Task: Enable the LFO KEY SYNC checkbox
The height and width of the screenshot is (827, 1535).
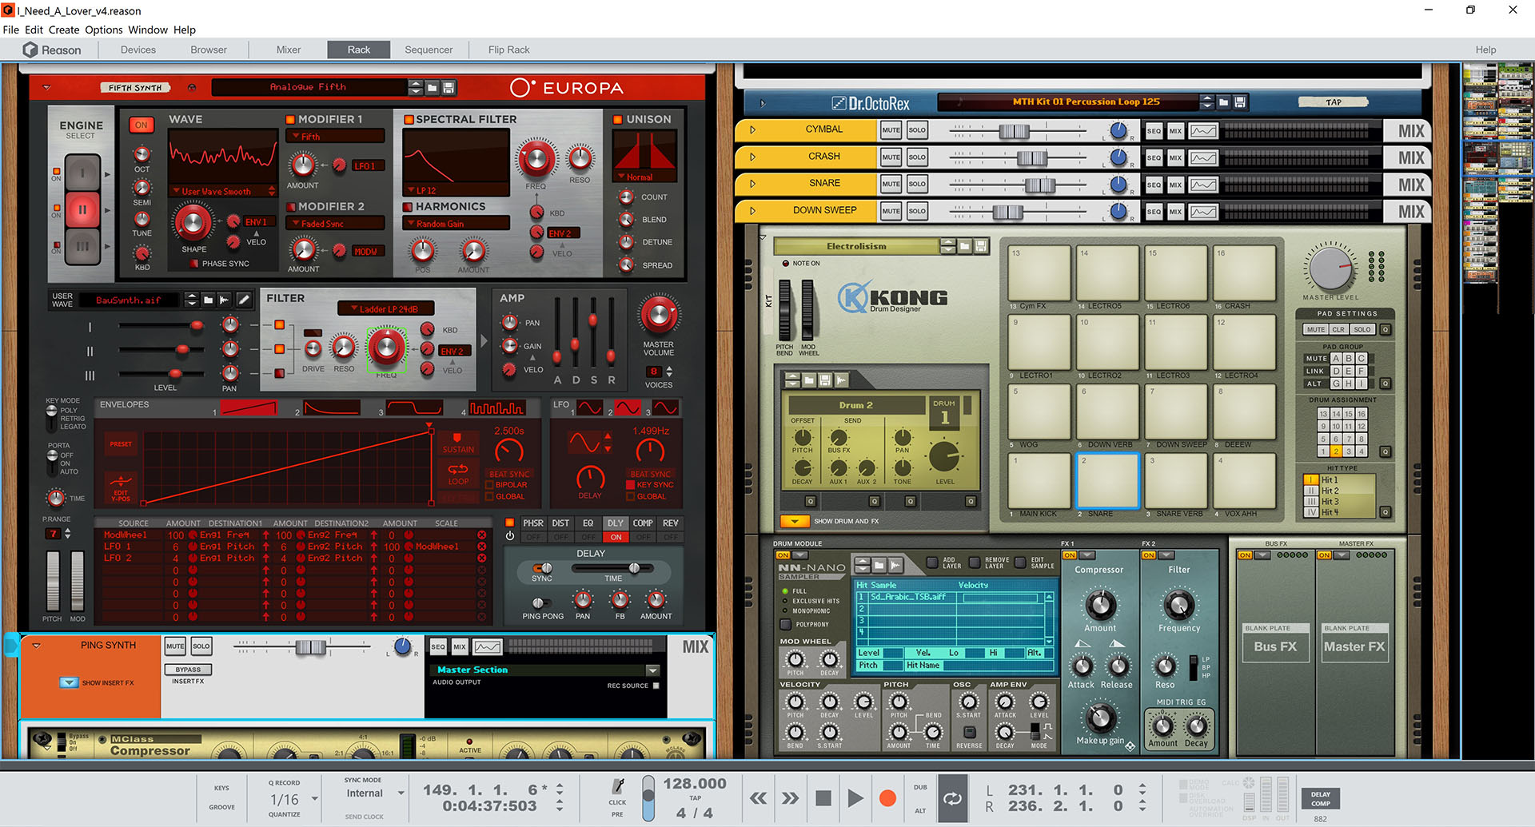Action: click(x=631, y=485)
